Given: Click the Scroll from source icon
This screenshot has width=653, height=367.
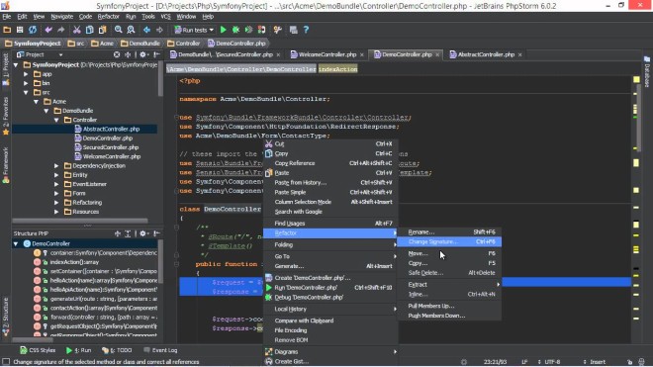Looking at the screenshot, I should pyautogui.click(x=117, y=54).
